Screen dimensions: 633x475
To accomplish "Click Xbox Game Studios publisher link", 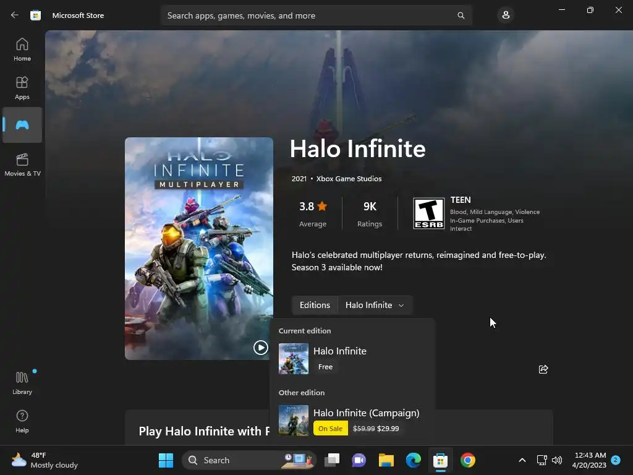I will (349, 179).
